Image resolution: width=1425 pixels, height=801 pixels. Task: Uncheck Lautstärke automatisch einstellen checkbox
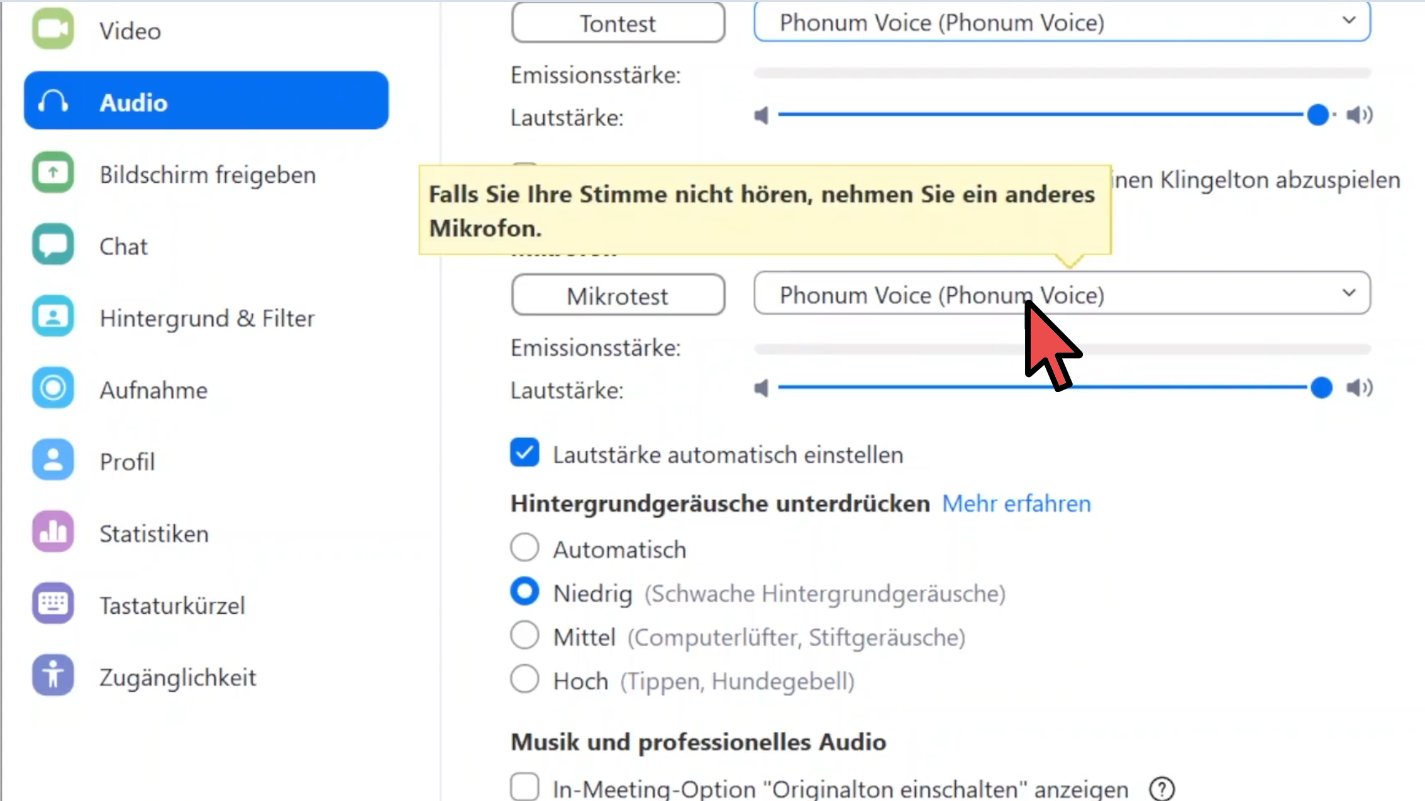[524, 453]
